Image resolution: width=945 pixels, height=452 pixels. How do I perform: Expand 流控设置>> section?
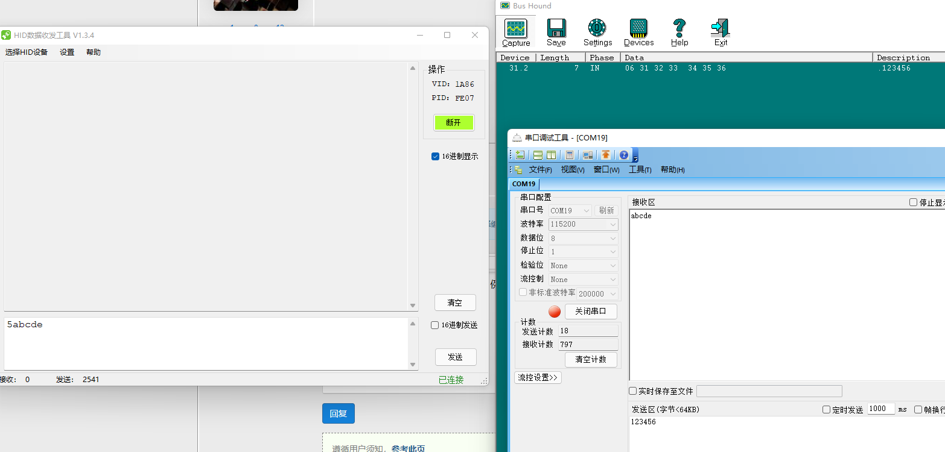[x=538, y=377]
